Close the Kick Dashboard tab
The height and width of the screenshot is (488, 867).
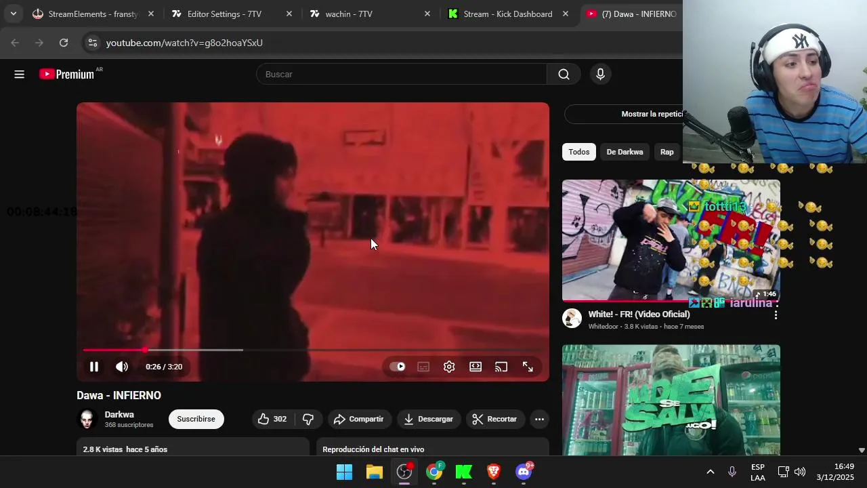pos(566,14)
